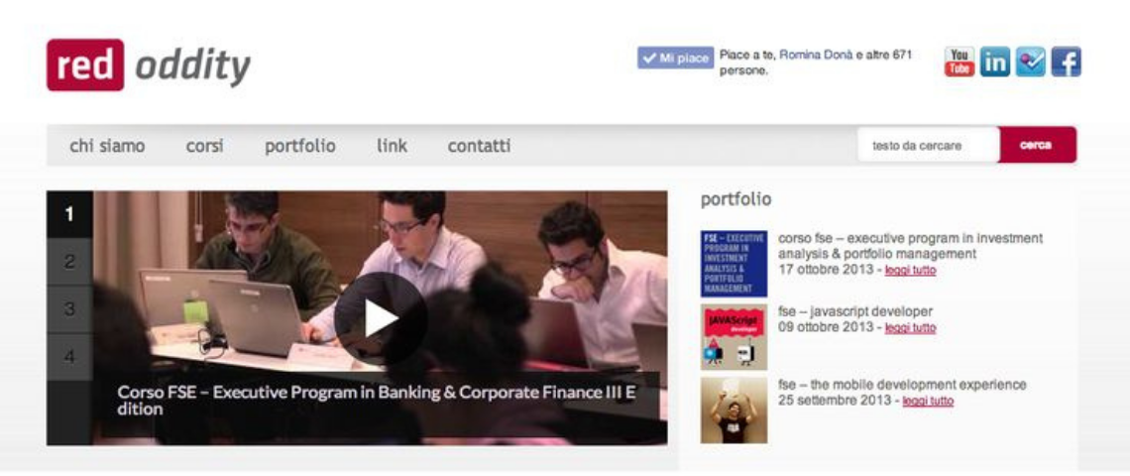The height and width of the screenshot is (476, 1130).
Task: Click the blue Executive Program portfolio thumbnail
Action: pos(734,264)
